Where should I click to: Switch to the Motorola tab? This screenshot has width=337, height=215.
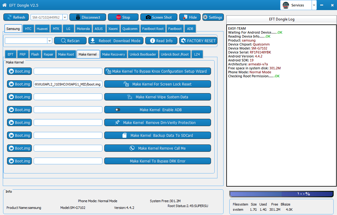(x=83, y=28)
